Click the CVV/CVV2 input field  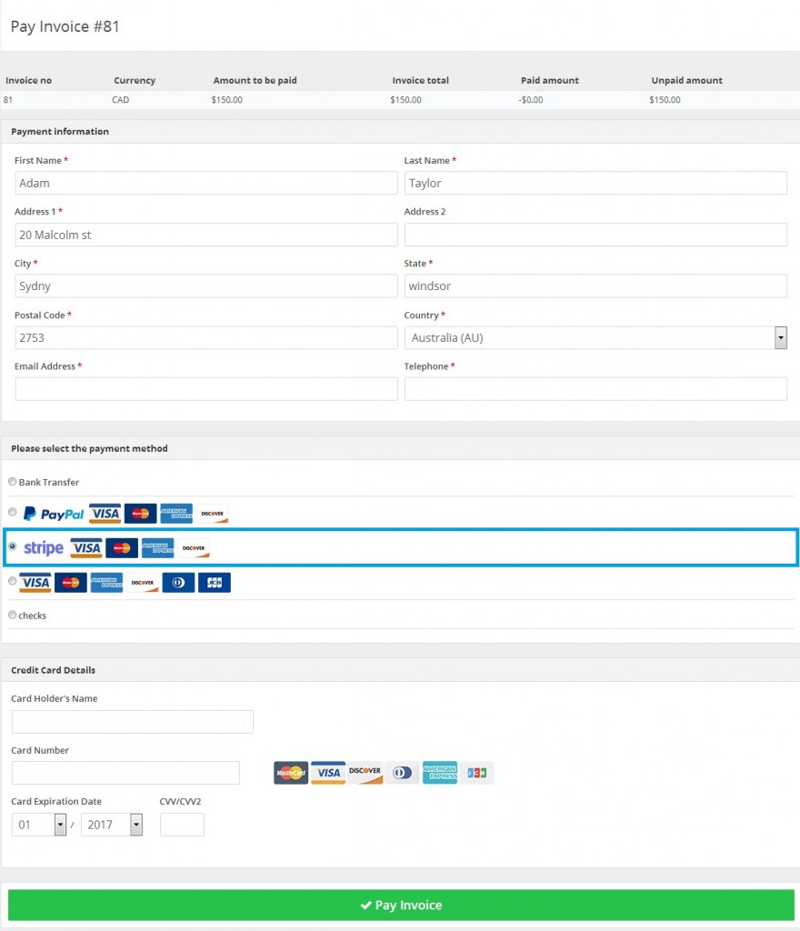[x=180, y=825]
